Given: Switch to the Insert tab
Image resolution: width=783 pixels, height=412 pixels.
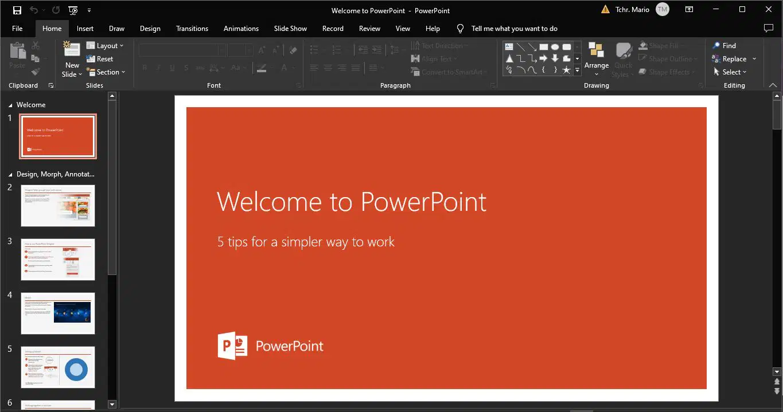Looking at the screenshot, I should 85,28.
